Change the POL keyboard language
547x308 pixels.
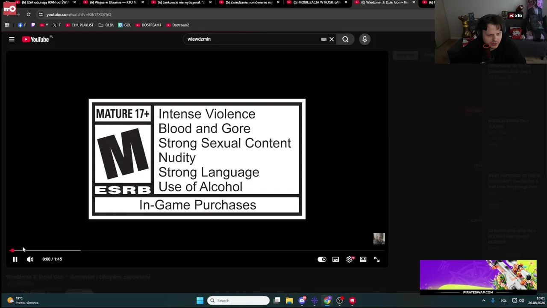[x=503, y=301]
